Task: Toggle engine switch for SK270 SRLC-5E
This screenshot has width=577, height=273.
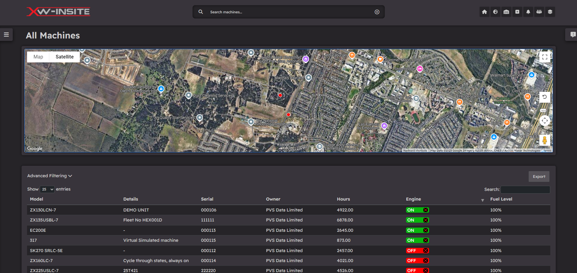Action: tap(417, 251)
